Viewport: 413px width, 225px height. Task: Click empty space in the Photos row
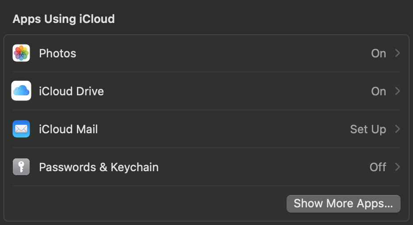[x=221, y=53]
